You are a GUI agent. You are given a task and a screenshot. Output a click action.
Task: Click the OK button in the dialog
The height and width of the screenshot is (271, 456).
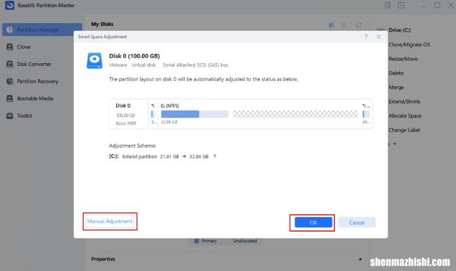pos(313,222)
